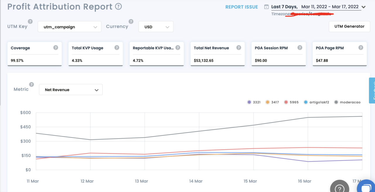Click the REPORT ISSUE link

(x=241, y=7)
